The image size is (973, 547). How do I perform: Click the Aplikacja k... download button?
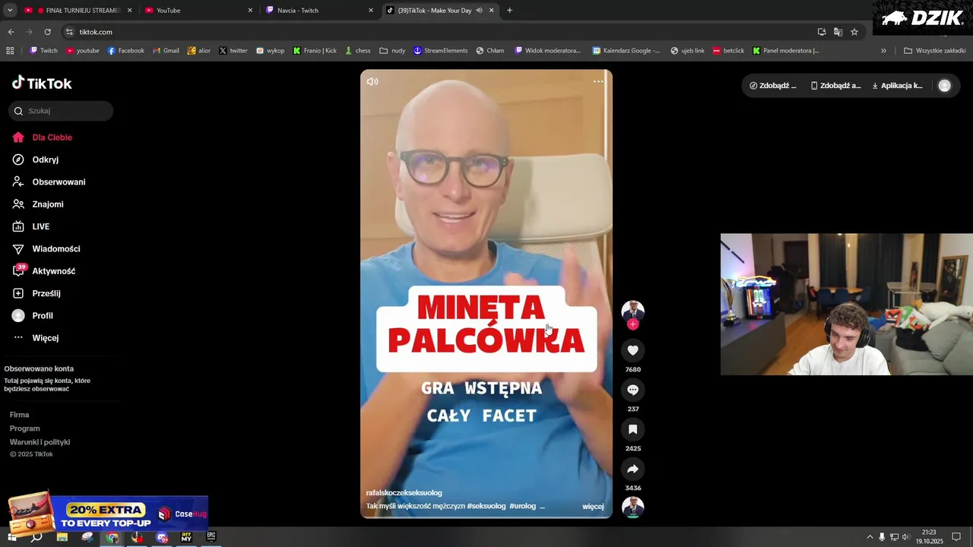(x=897, y=86)
